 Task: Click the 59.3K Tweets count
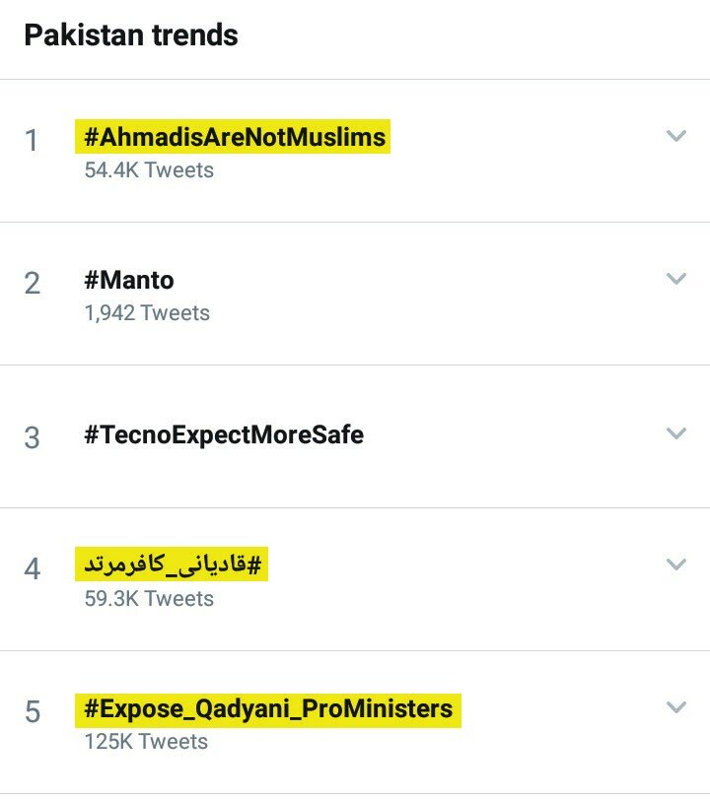[x=149, y=598]
